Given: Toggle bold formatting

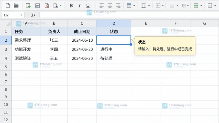Looking at the screenshot, I should pyautogui.click(x=71, y=5).
